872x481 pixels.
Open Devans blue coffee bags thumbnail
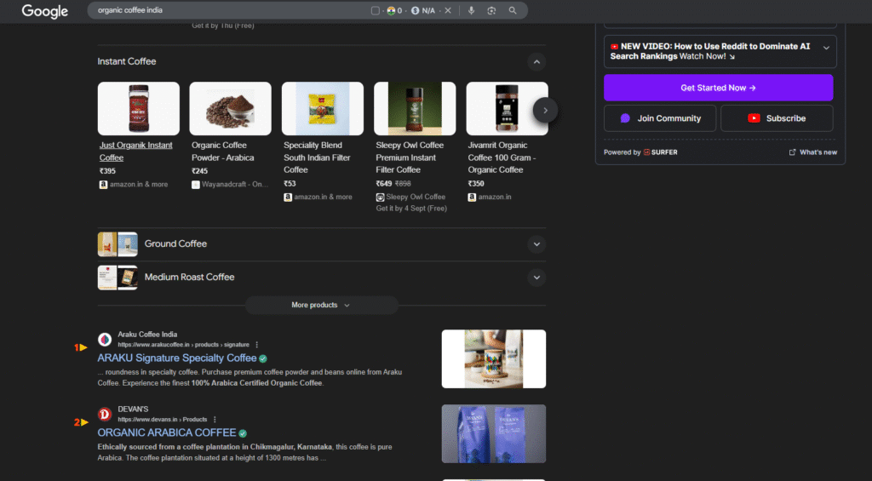click(494, 433)
